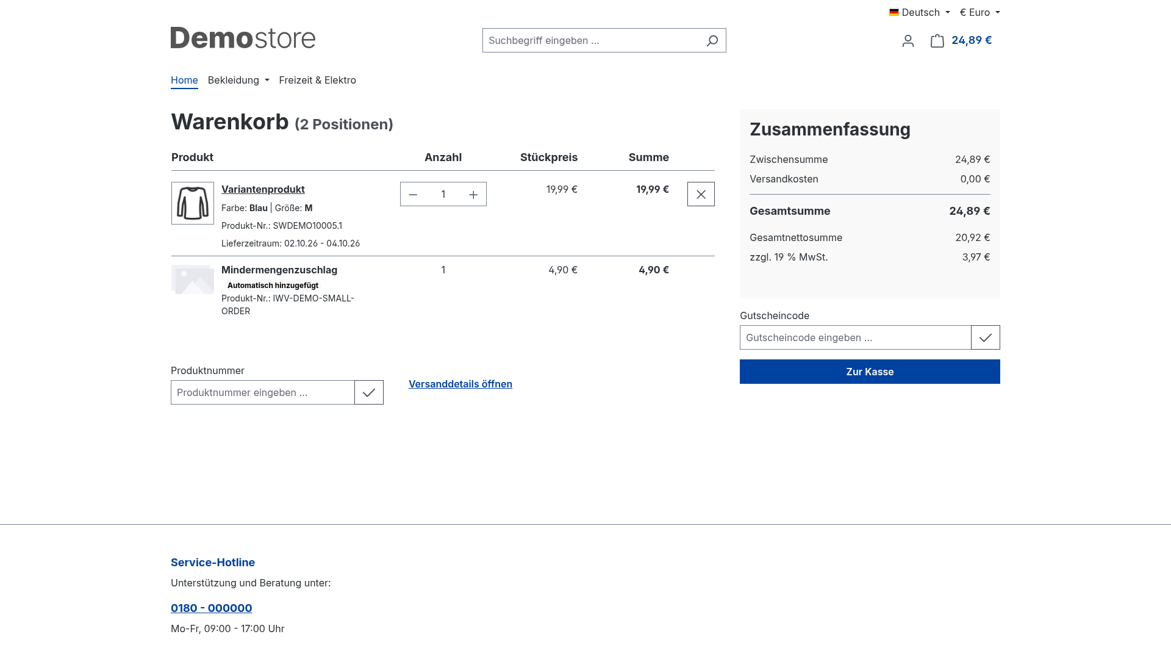The width and height of the screenshot is (1171, 659).
Task: Click the German flag icon
Action: (x=894, y=12)
